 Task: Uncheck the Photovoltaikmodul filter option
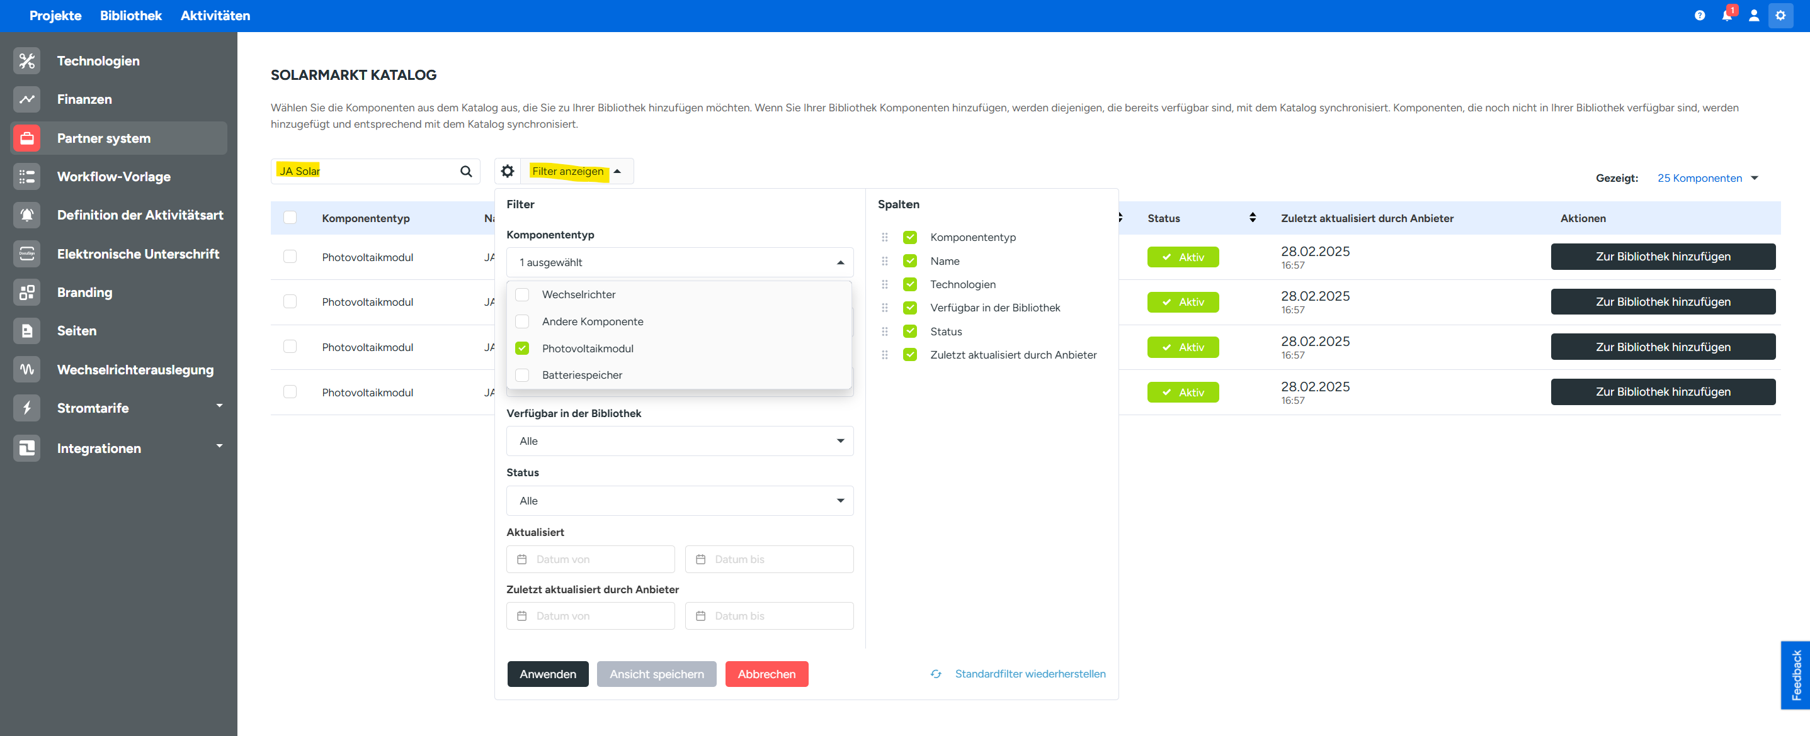coord(522,348)
